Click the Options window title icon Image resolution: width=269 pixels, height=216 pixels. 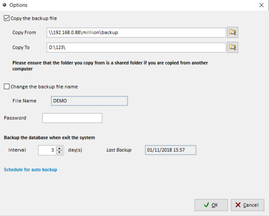coord(4,5)
